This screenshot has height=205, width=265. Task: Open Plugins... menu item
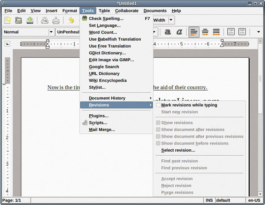coord(116,116)
